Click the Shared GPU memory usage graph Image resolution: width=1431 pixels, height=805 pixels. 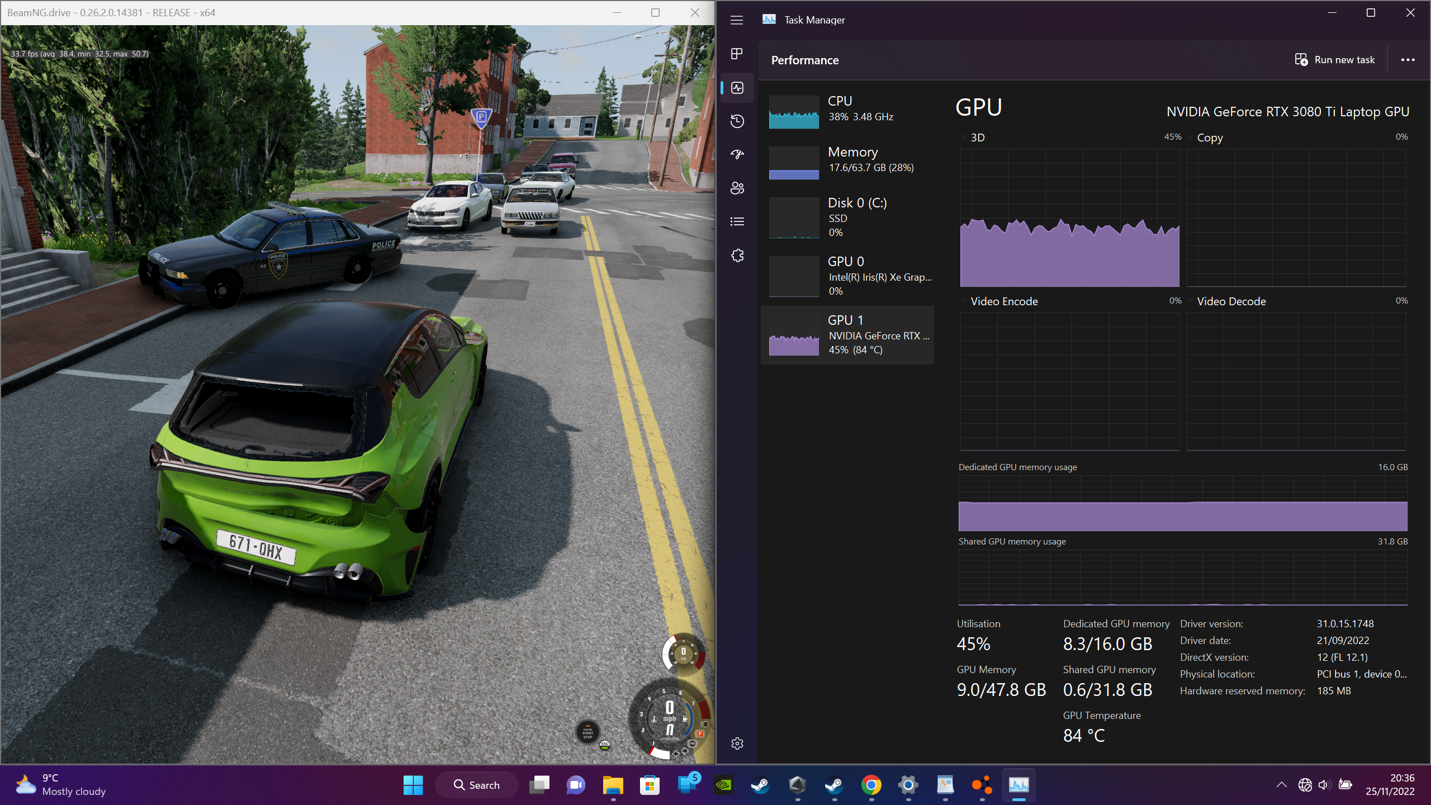(x=1183, y=577)
